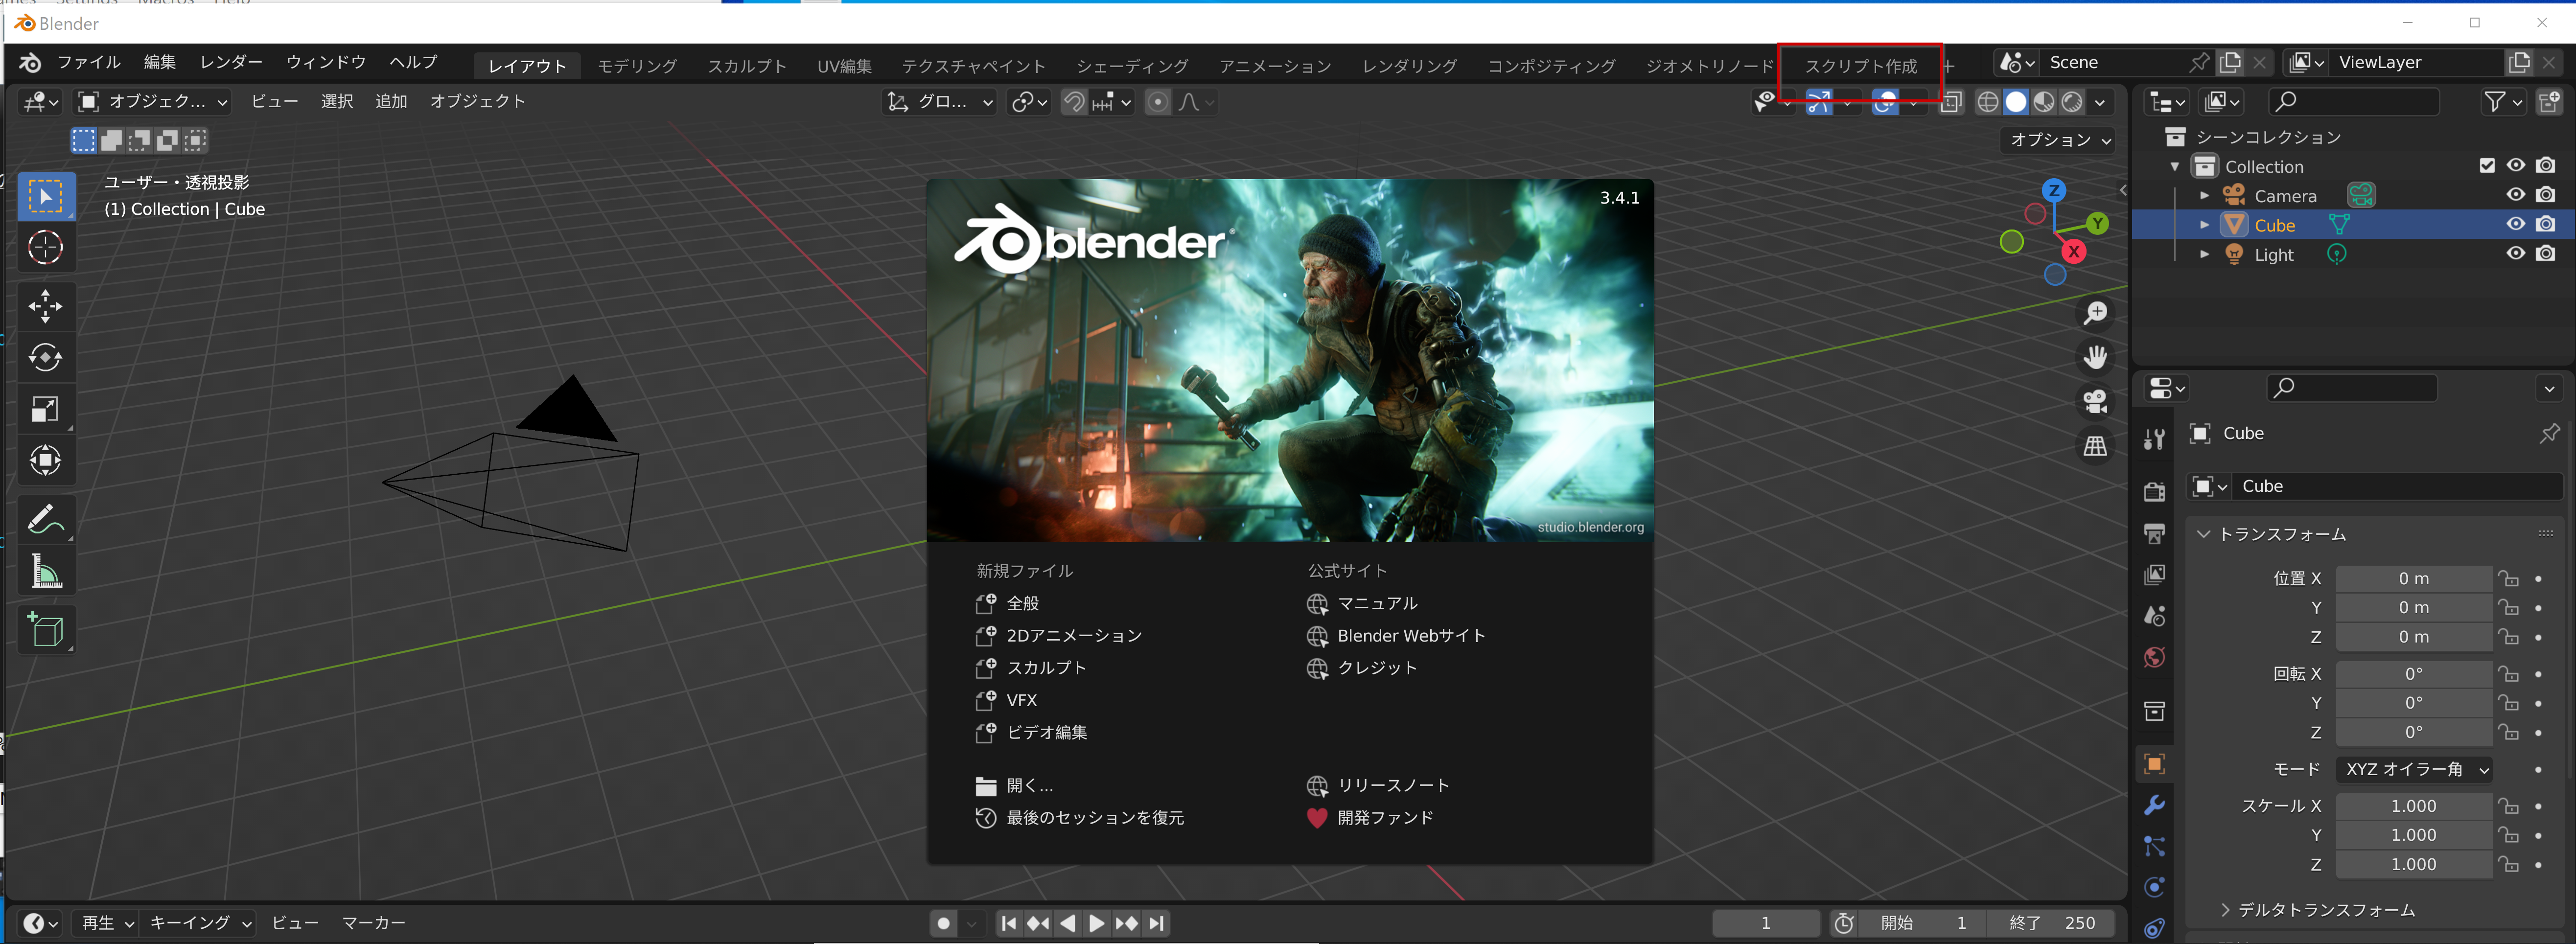Image resolution: width=2576 pixels, height=944 pixels.
Task: Click Open file link in splash screen
Action: 1014,785
